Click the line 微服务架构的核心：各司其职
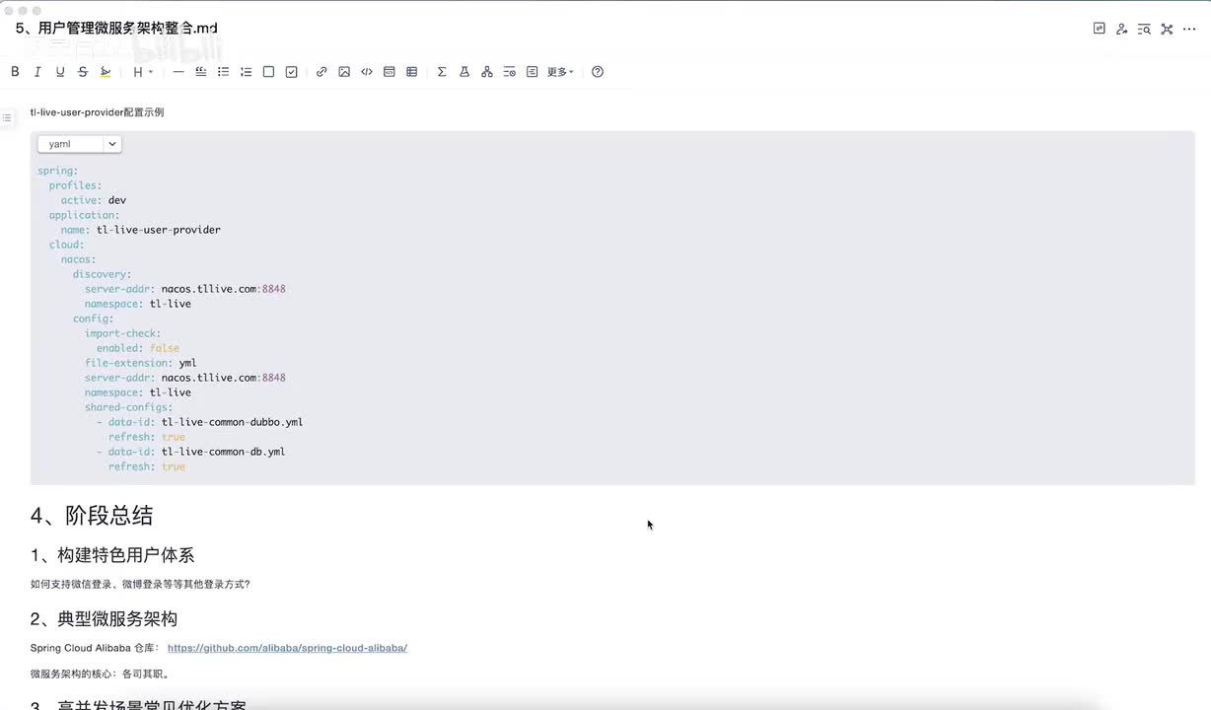The image size is (1211, 710). [102, 674]
